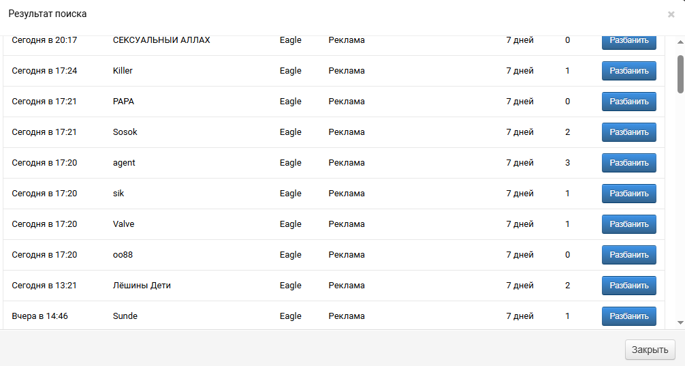The width and height of the screenshot is (685, 366).
Task: Unban player Sunde with Разбанить button
Action: 628,316
